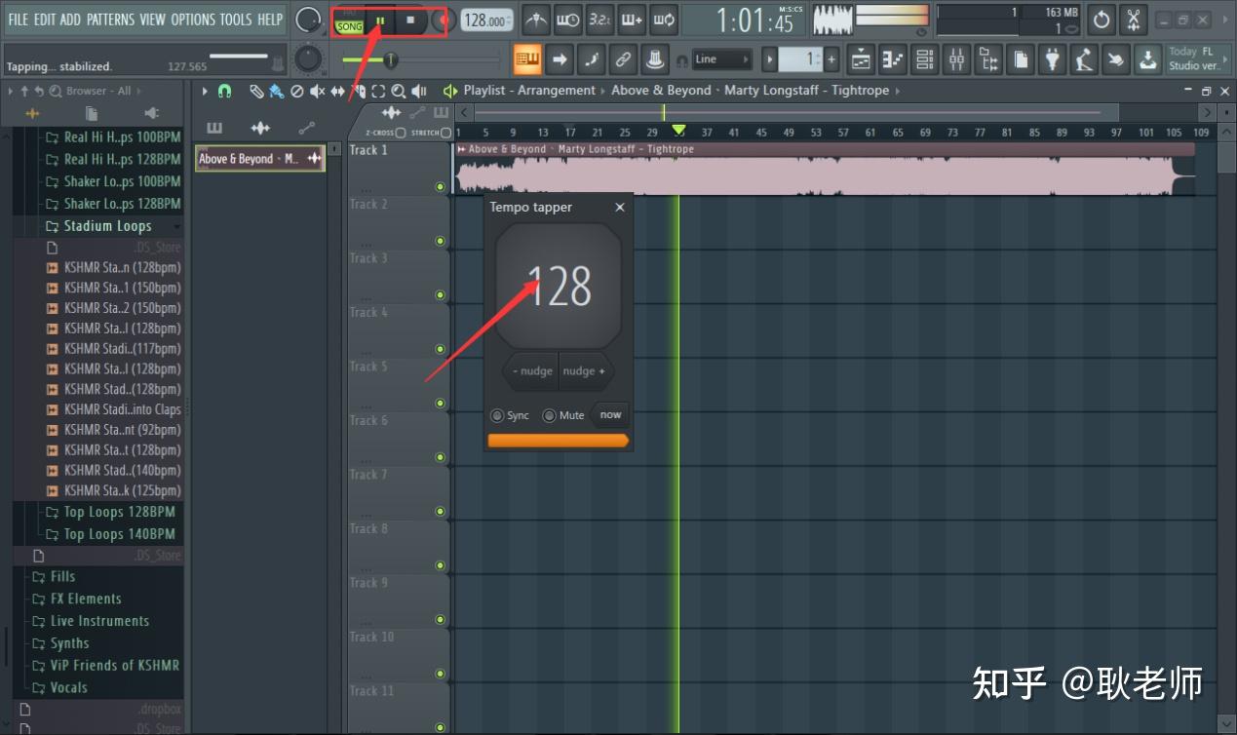
Task: Open the TOOLS menu
Action: click(x=236, y=19)
